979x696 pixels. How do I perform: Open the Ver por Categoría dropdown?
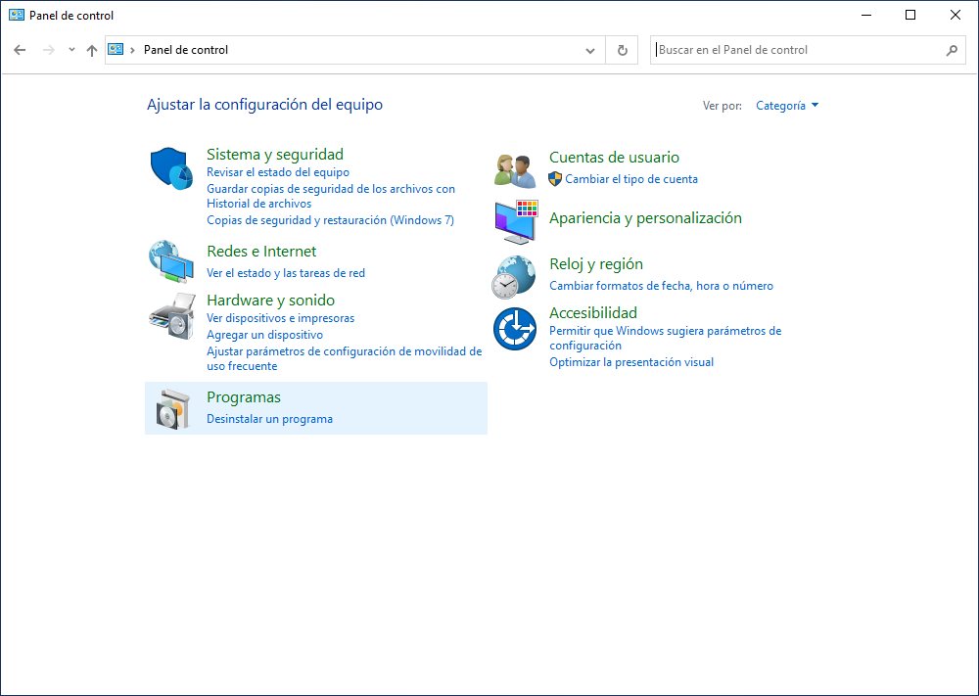pyautogui.click(x=787, y=106)
